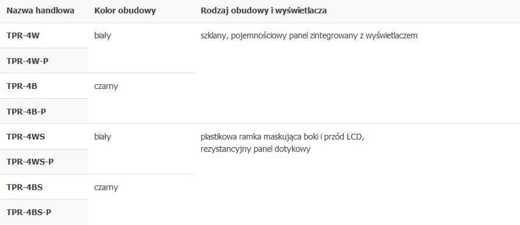The width and height of the screenshot is (520, 225).
Task: Click the word wyświetlaczem in first description
Action: point(391,36)
